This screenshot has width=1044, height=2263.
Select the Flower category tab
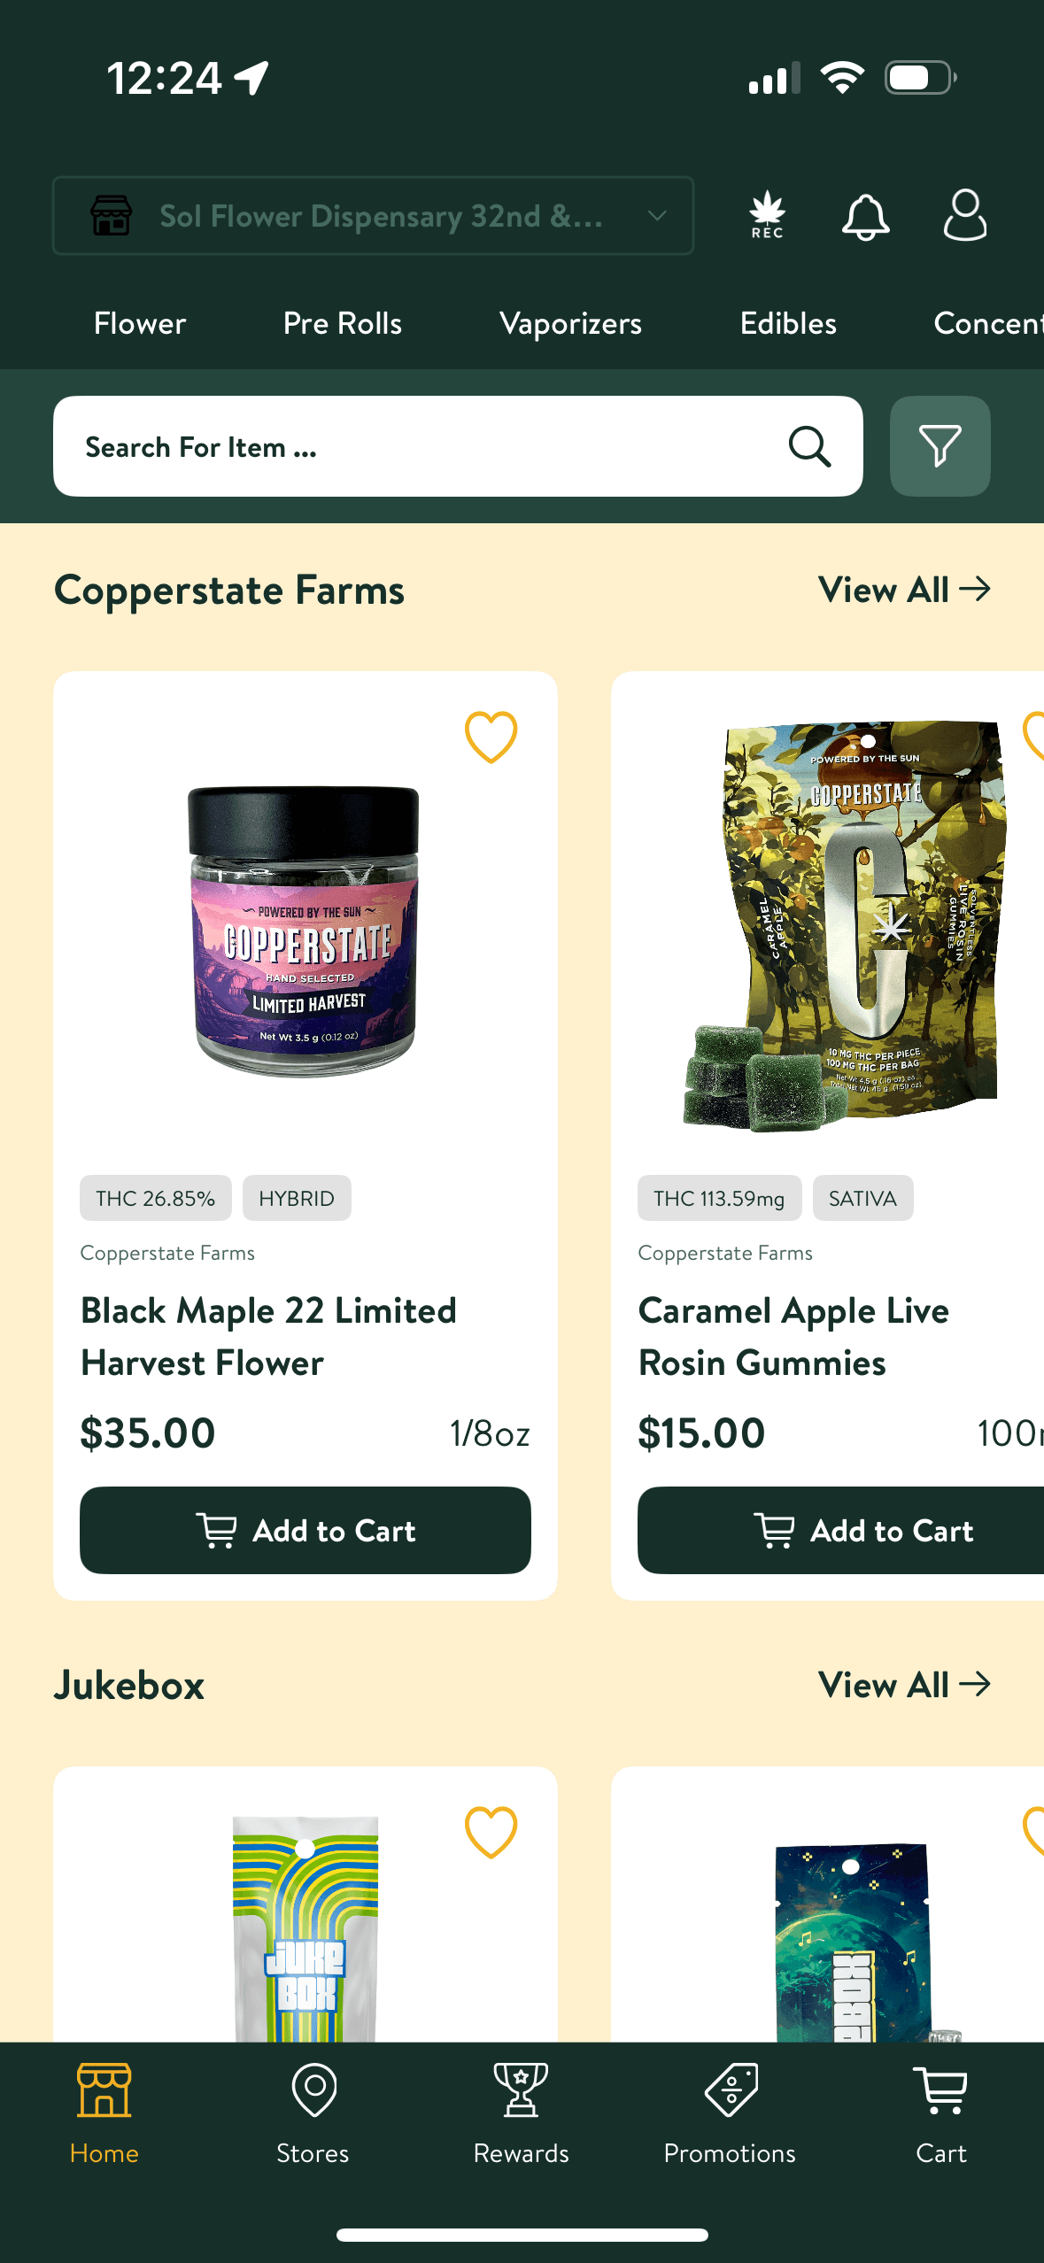pos(140,323)
